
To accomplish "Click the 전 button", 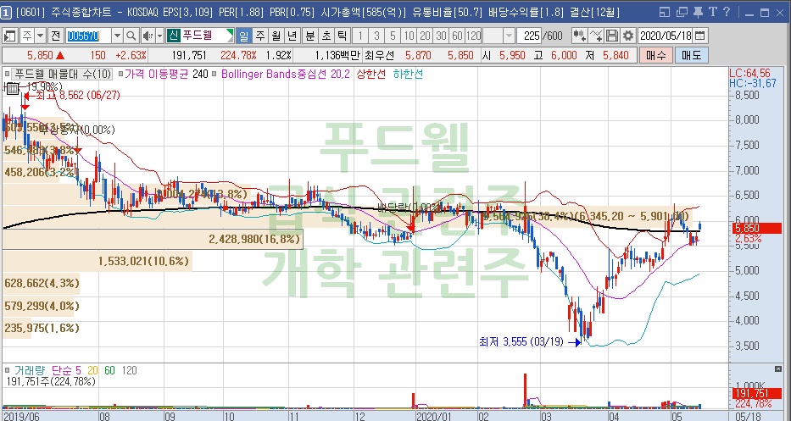I will [56, 36].
